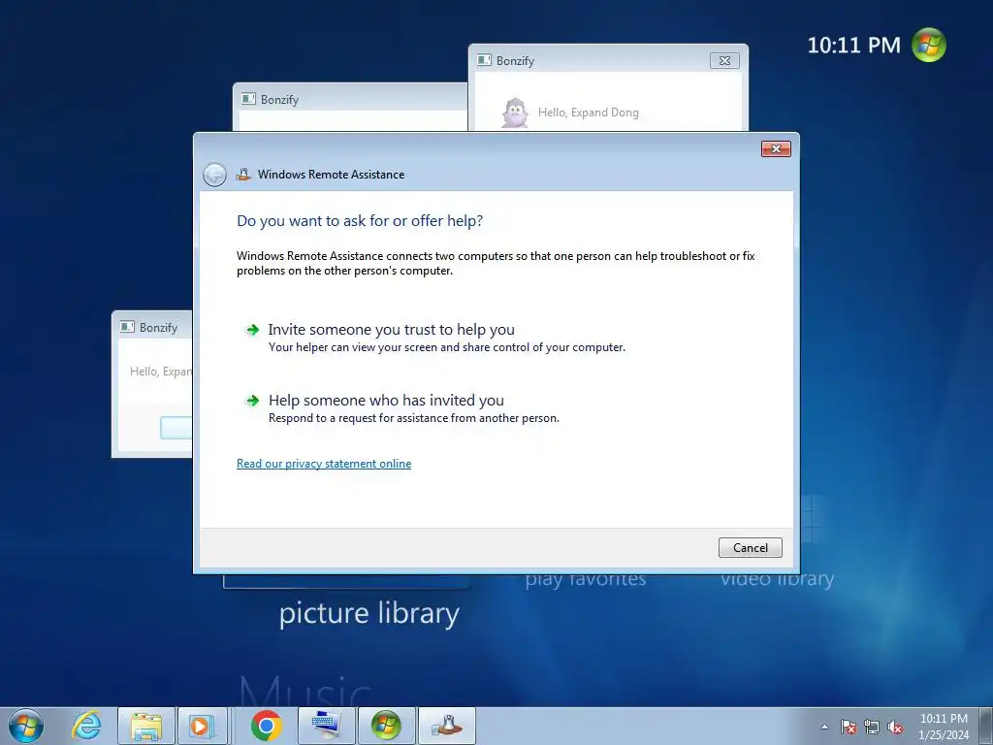This screenshot has height=745, width=993.
Task: Click Show desktop at taskbar end
Action: [986, 726]
